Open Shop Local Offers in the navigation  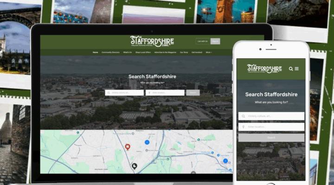pyautogui.click(x=143, y=52)
